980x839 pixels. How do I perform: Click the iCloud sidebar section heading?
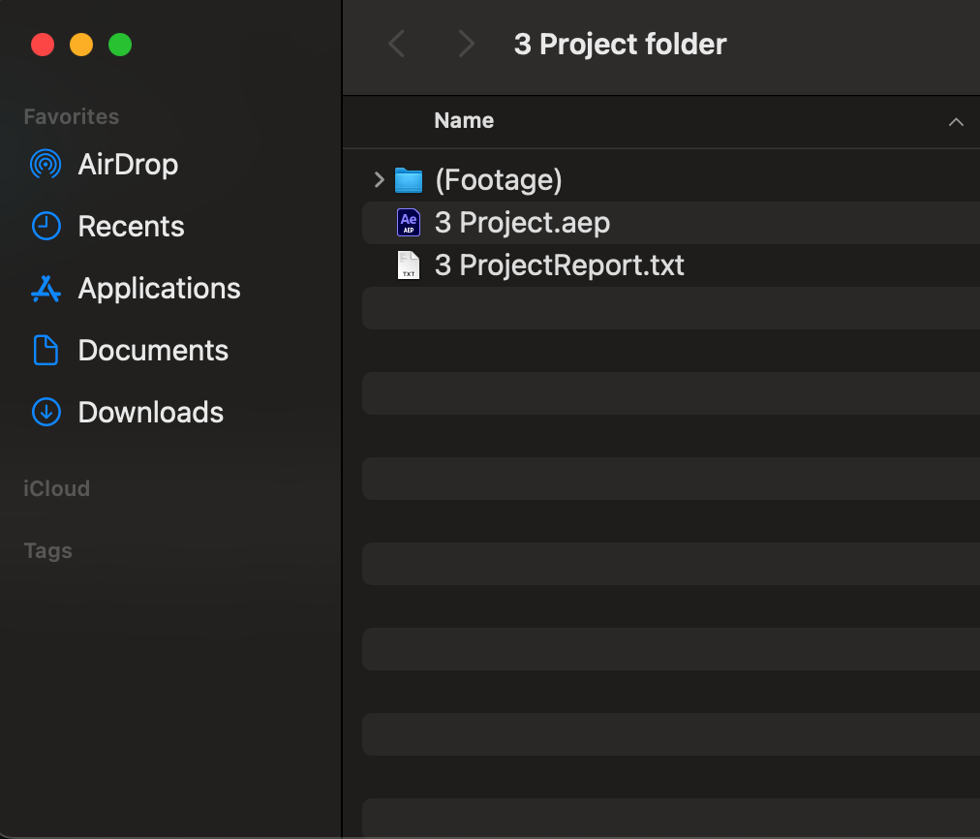tap(56, 488)
